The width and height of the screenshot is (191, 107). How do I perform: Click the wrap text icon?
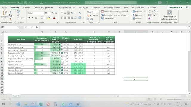(x=80, y=13)
